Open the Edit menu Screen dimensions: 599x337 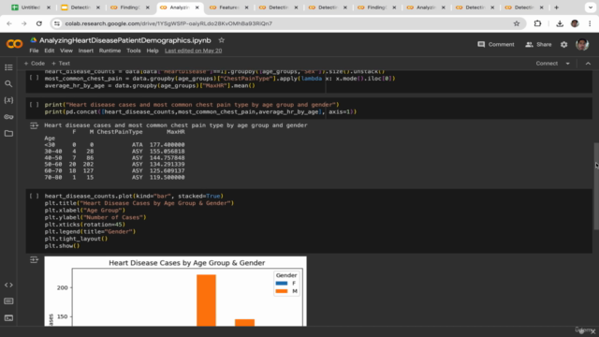[x=50, y=51]
